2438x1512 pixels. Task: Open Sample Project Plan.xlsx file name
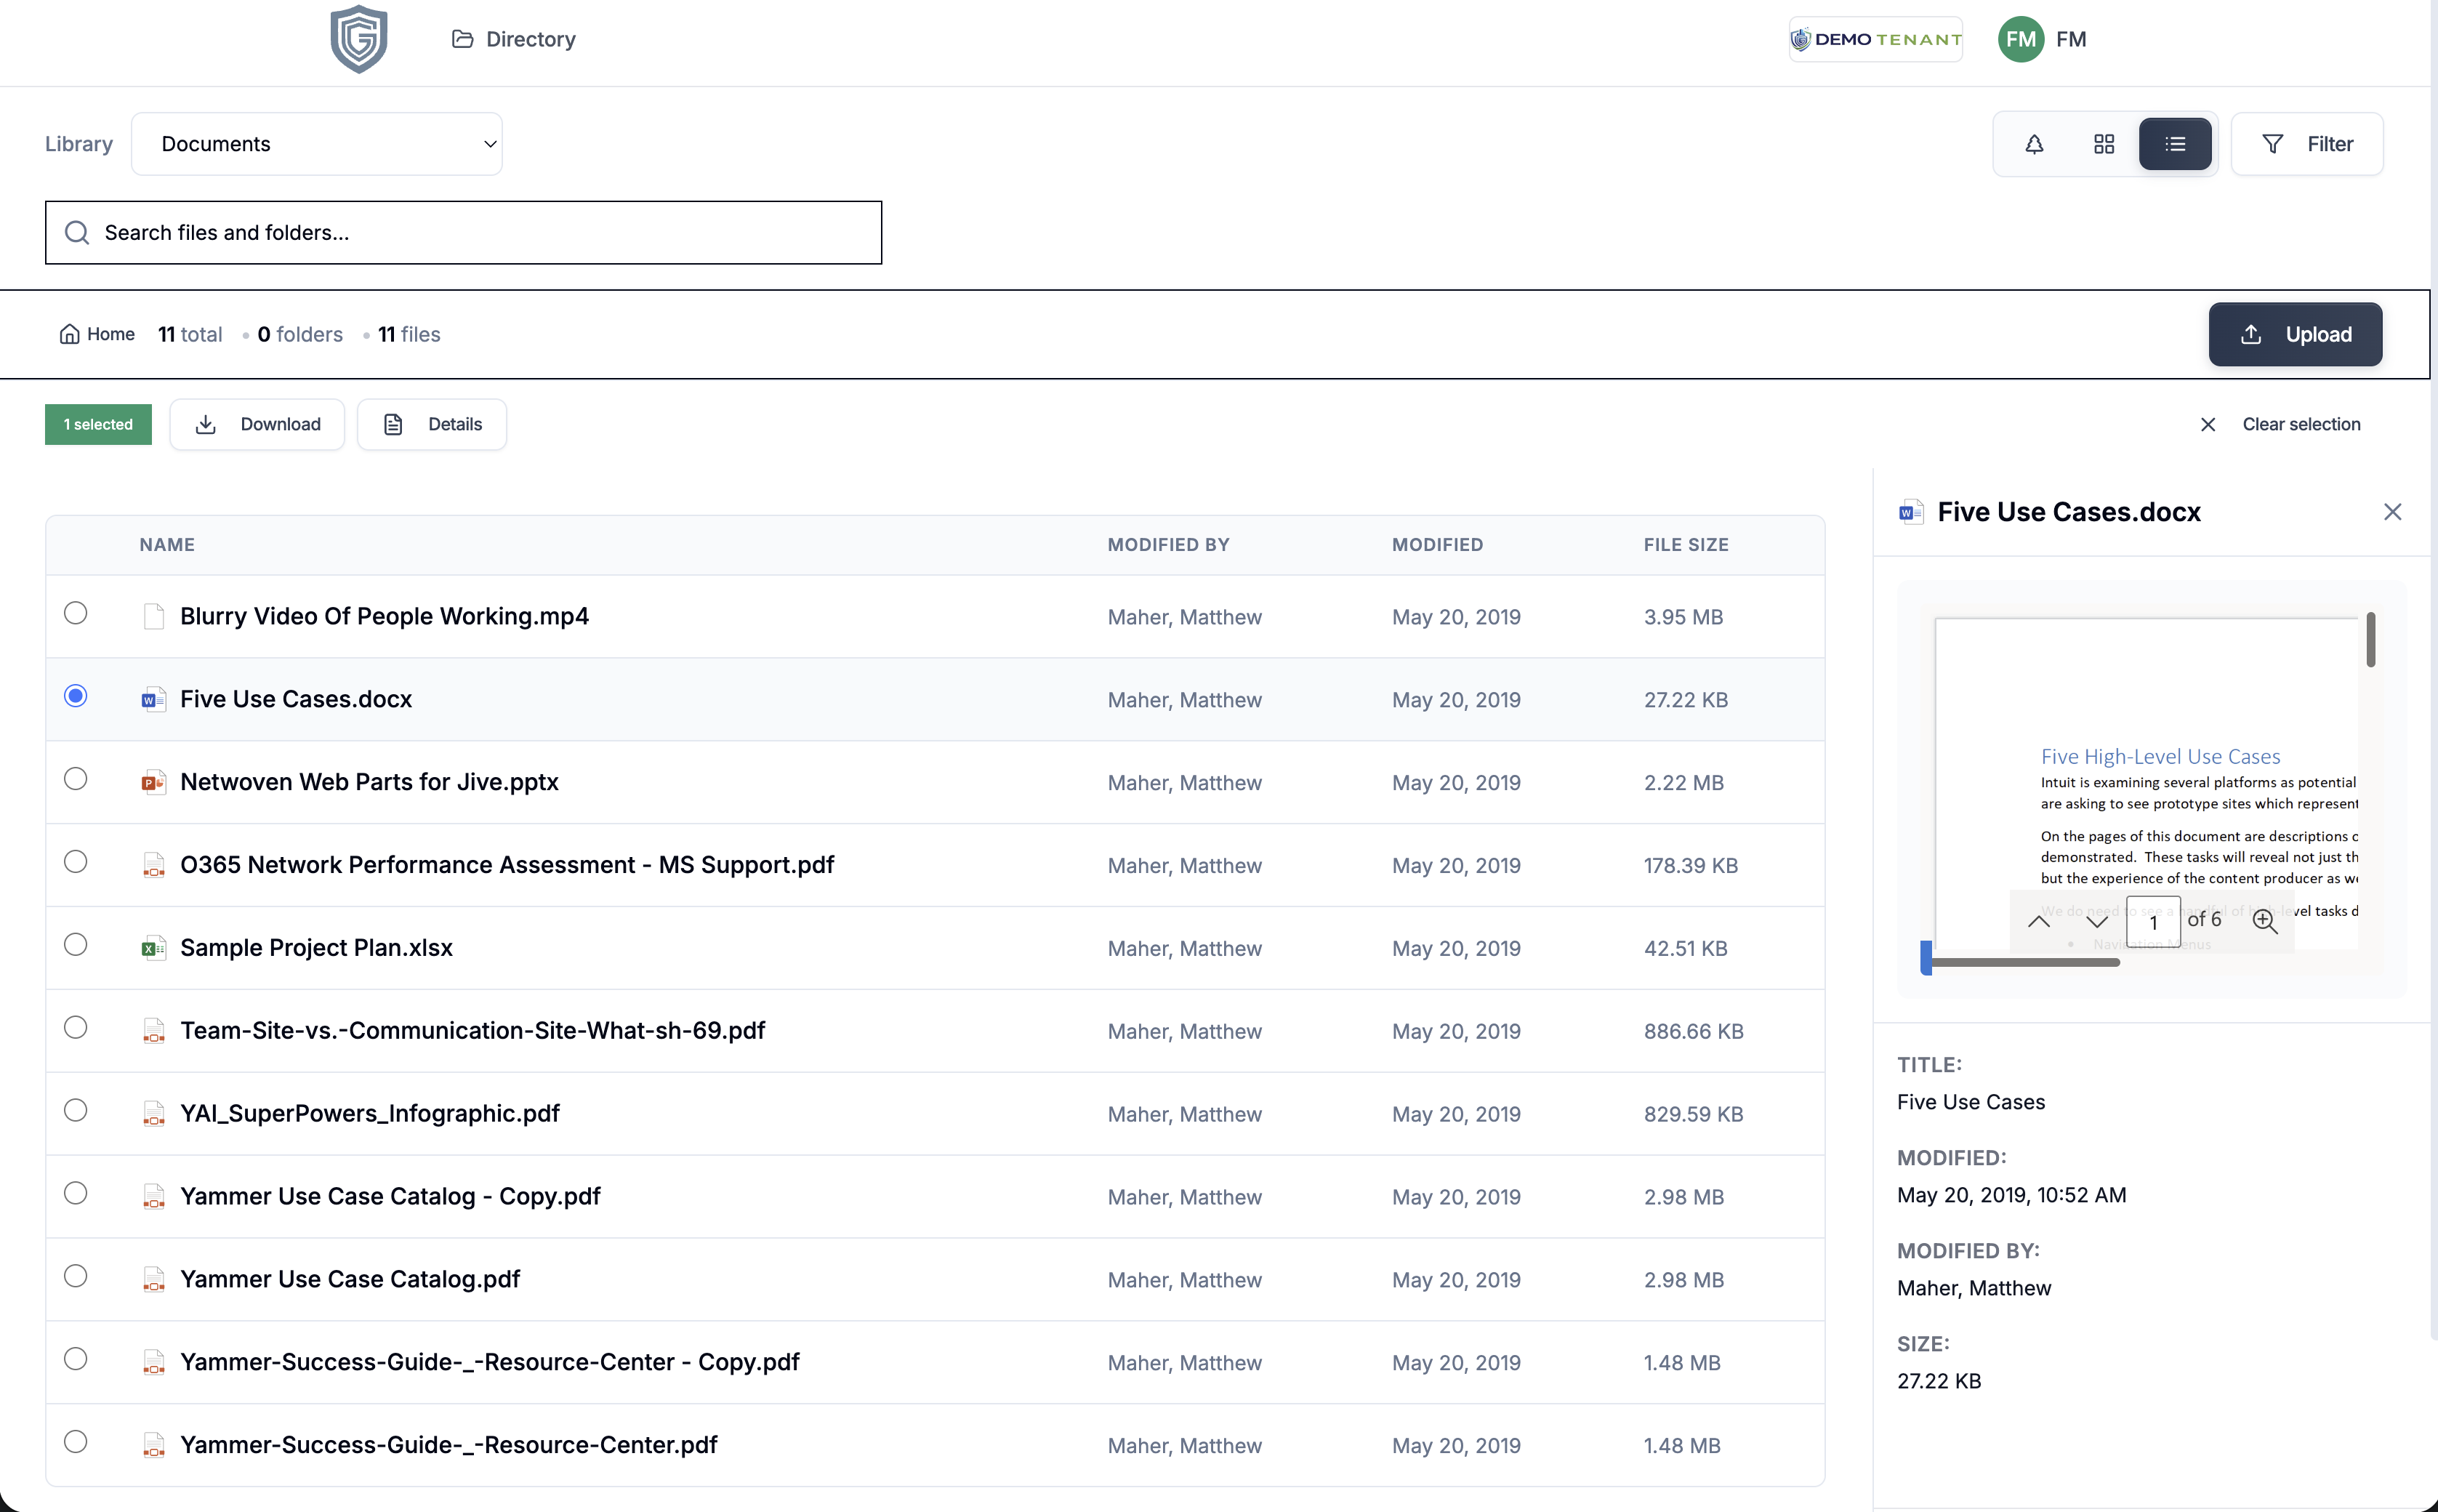(x=316, y=948)
